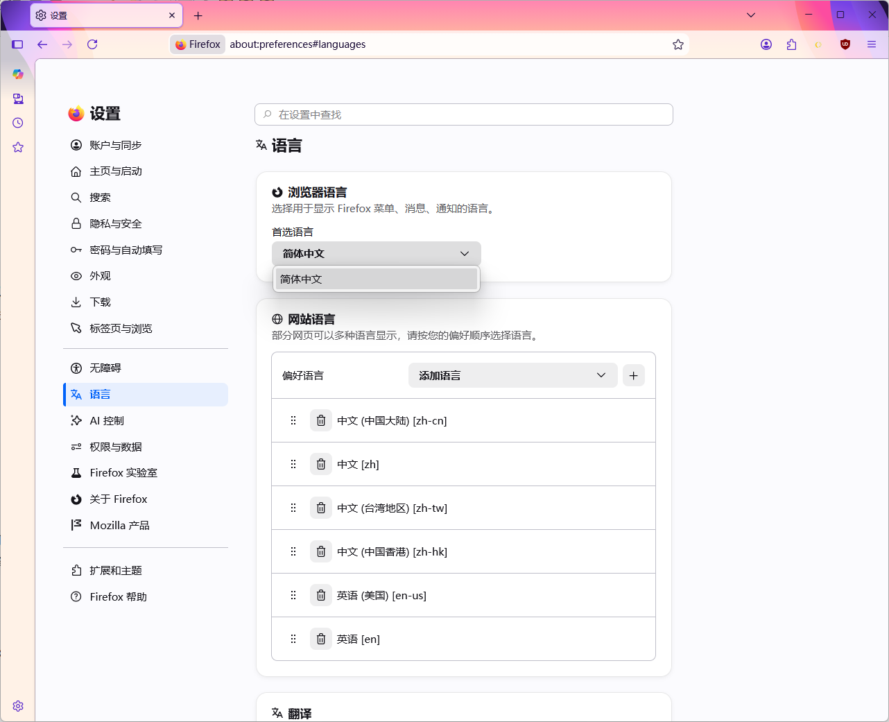Viewport: 889px width, 722px height.
Task: Delete 中文 (中国大陆) [zh-cn] with trash icon
Action: pos(321,420)
